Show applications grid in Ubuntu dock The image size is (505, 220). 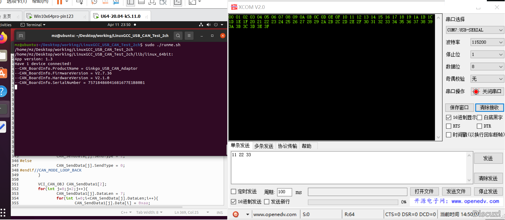click(3, 212)
